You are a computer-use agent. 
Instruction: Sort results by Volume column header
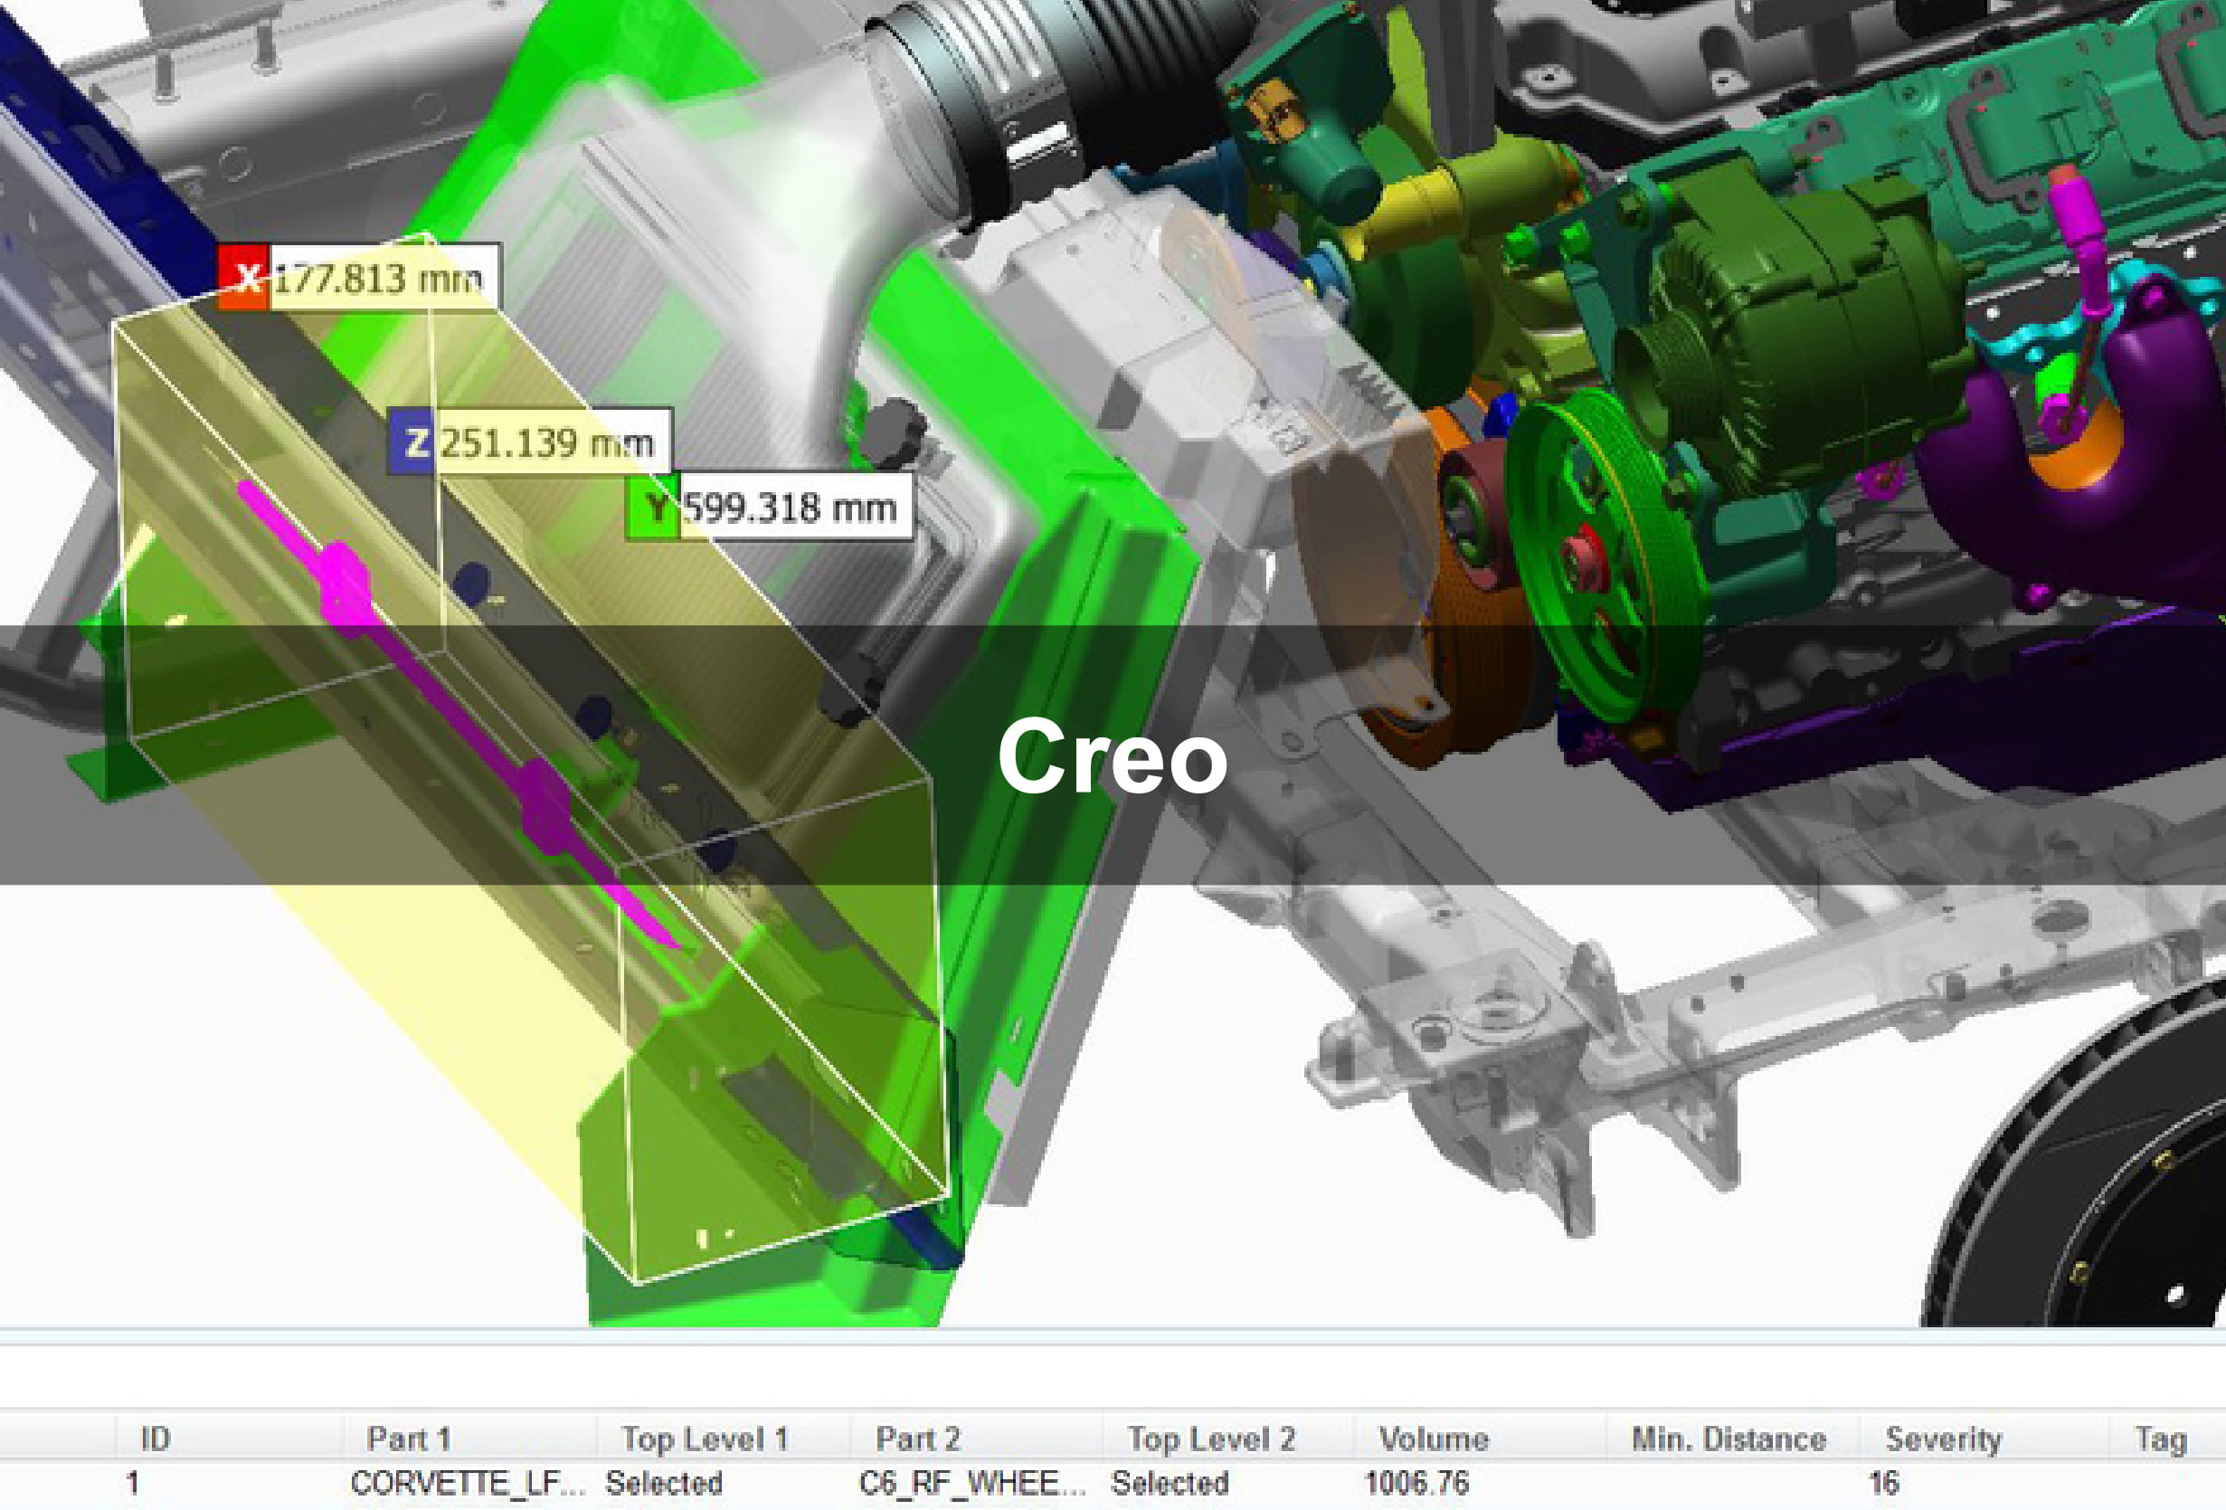1434,1439
